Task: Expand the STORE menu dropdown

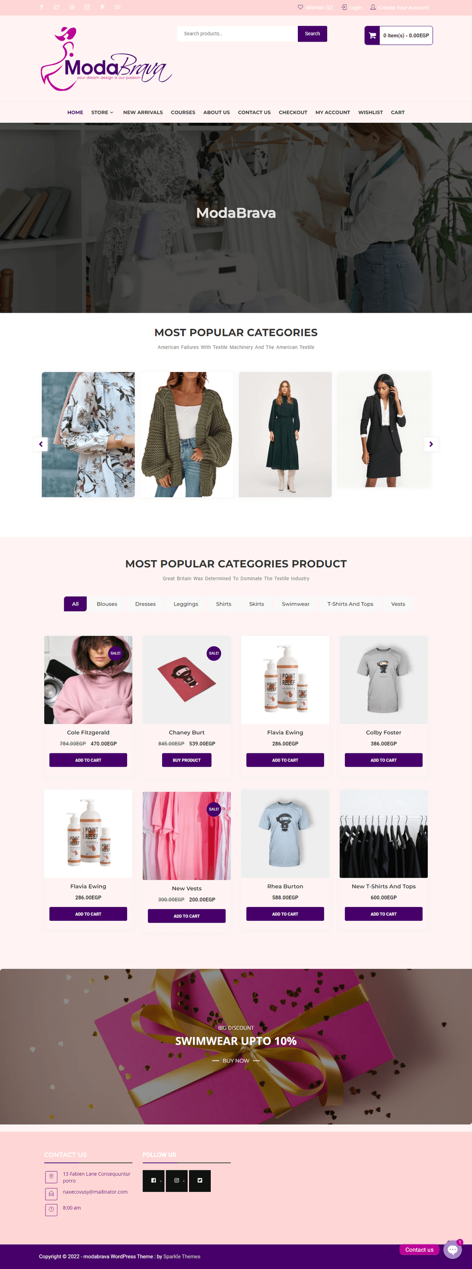Action: coord(102,112)
